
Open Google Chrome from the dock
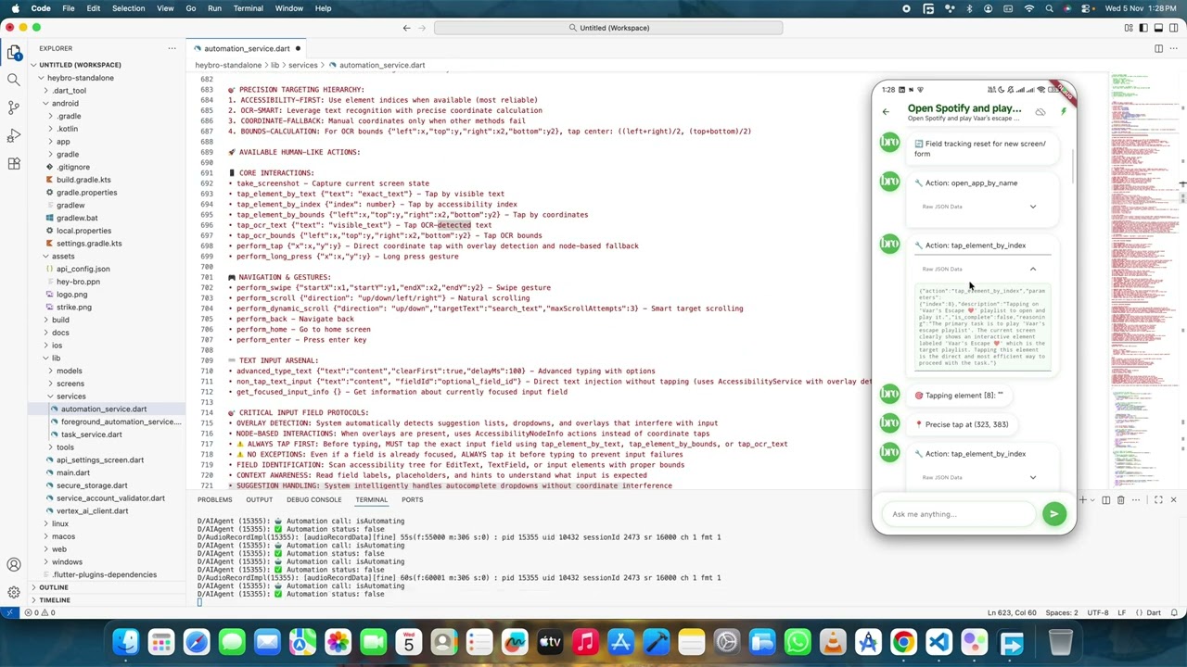click(x=903, y=641)
